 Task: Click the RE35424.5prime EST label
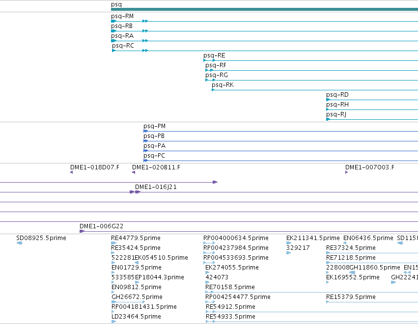tap(136, 248)
